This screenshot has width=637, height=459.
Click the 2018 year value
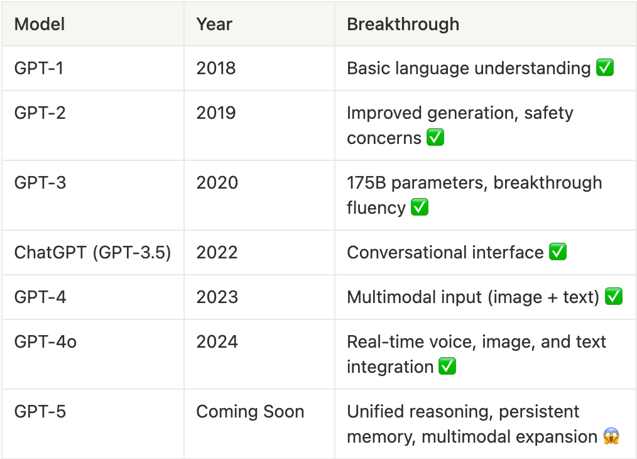click(216, 68)
